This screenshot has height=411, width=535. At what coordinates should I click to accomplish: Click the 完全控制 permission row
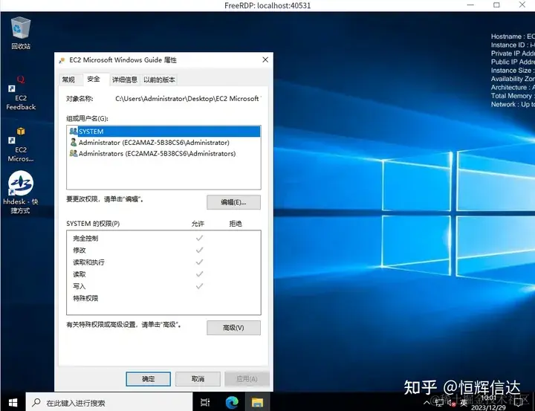(163, 239)
